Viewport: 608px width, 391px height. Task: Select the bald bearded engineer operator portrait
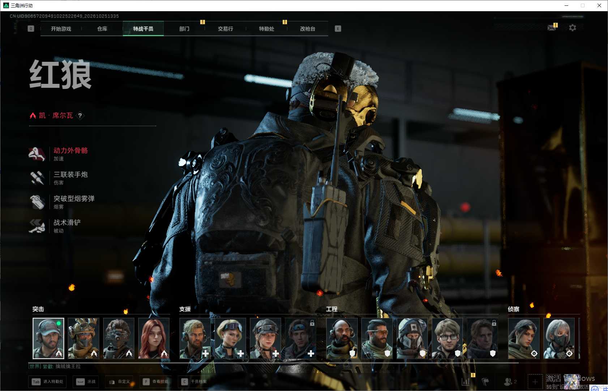(342, 338)
